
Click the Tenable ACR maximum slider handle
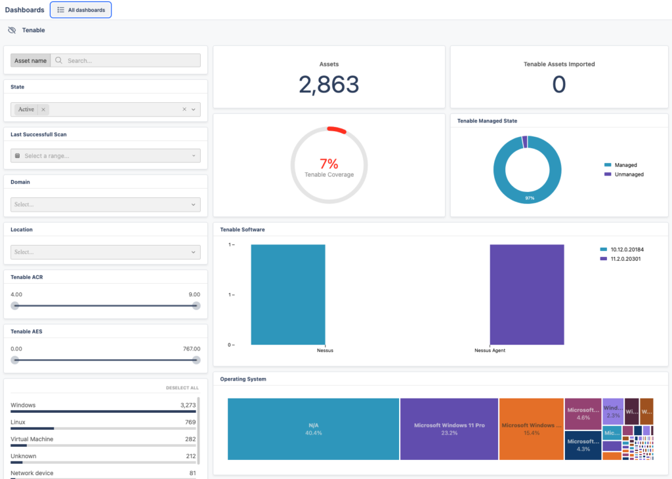click(196, 305)
